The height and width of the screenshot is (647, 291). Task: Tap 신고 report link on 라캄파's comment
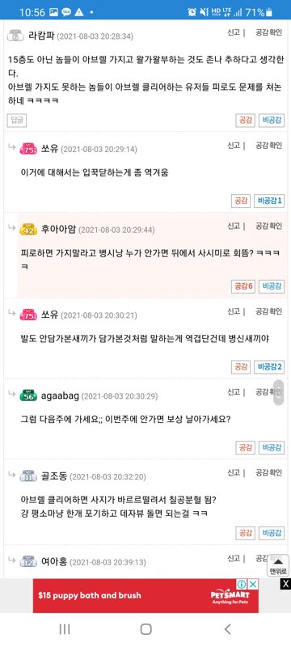click(x=234, y=32)
